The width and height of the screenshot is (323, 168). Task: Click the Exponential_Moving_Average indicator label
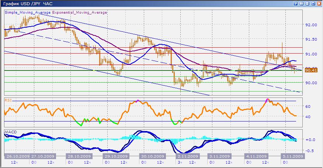pos(80,12)
